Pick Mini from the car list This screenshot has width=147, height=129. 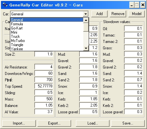click(47, 32)
